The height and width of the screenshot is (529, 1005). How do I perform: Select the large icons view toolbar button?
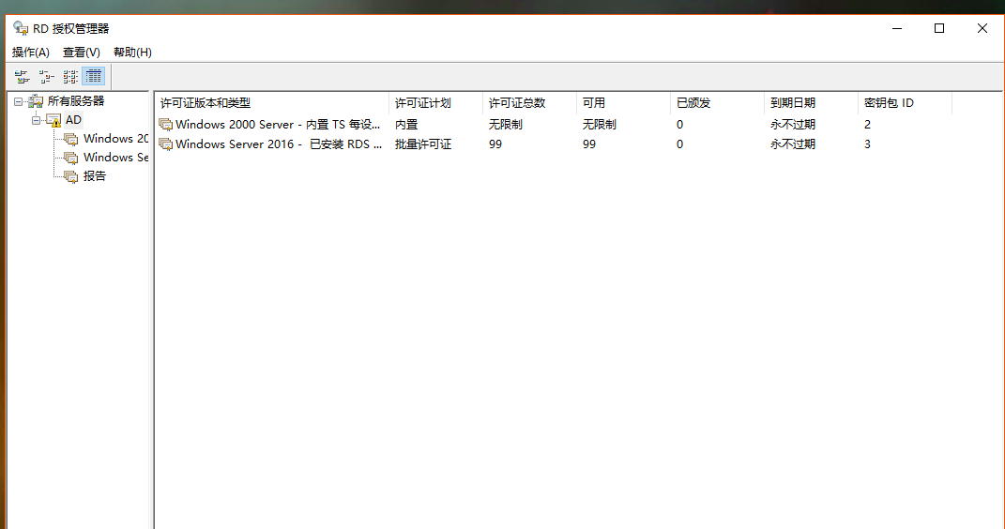[x=22, y=77]
